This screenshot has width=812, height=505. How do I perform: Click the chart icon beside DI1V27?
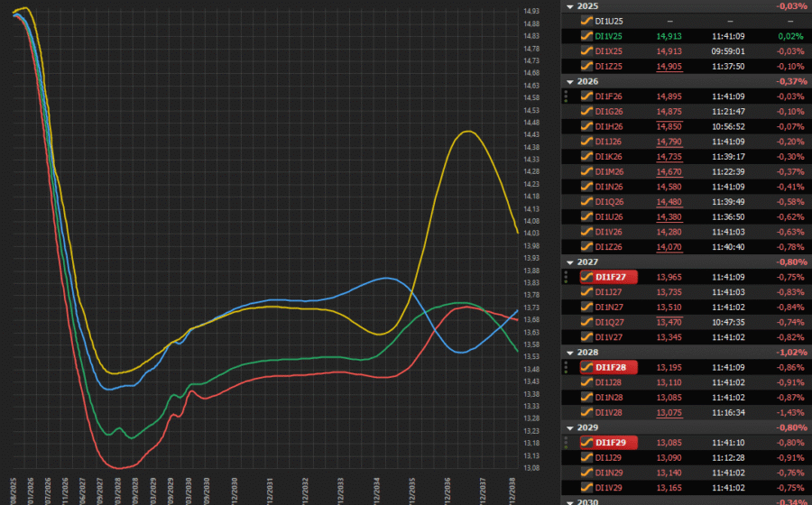click(x=586, y=337)
